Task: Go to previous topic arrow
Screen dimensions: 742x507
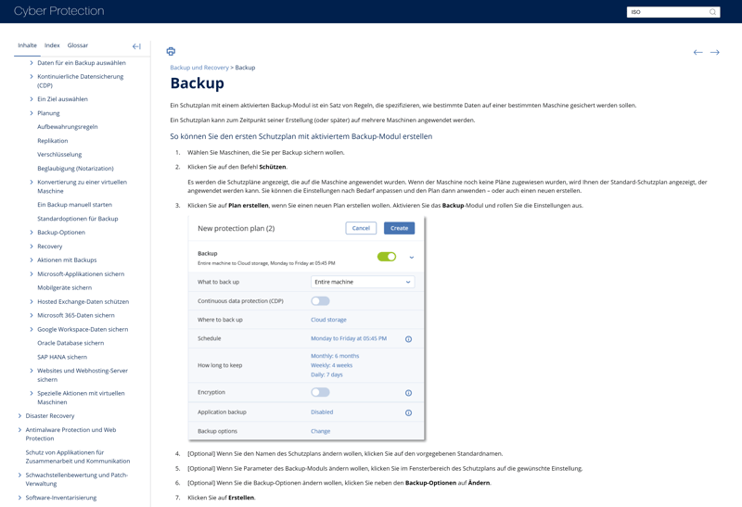Action: pyautogui.click(x=697, y=53)
